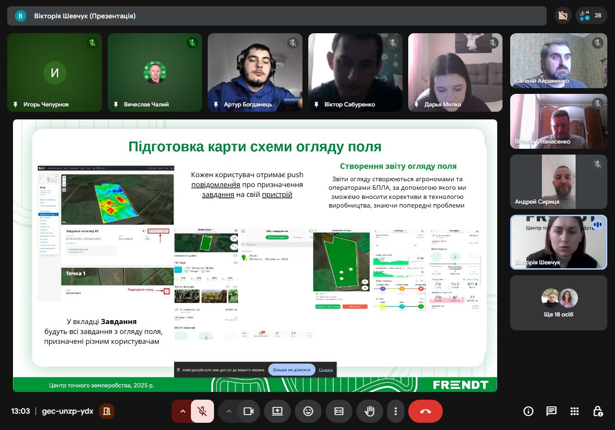Viewport: 615px width, 430px height.
Task: Raise your hand in the meeting
Action: pos(370,411)
